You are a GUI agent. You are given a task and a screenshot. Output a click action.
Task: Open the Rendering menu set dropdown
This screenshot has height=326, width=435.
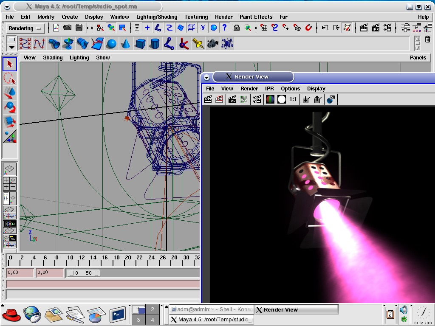point(25,28)
